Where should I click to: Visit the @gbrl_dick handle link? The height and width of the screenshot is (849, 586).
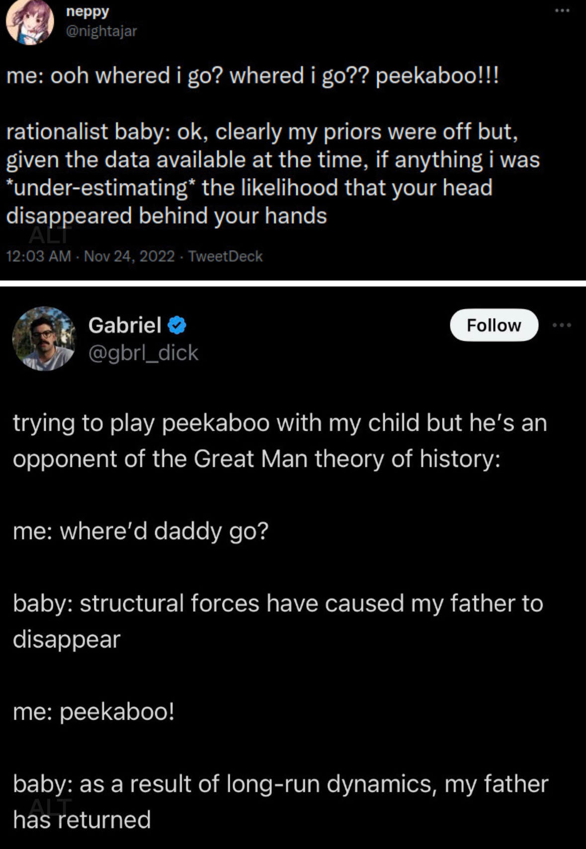click(143, 353)
